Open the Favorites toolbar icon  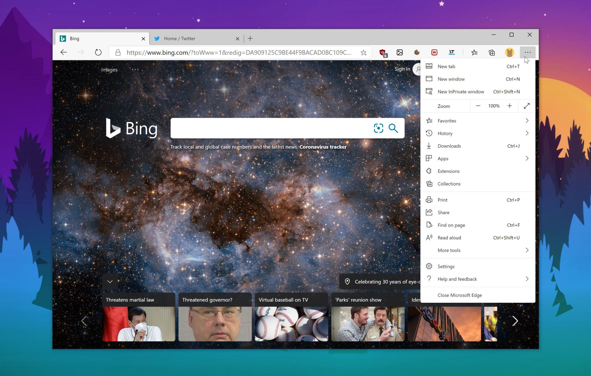click(x=474, y=52)
